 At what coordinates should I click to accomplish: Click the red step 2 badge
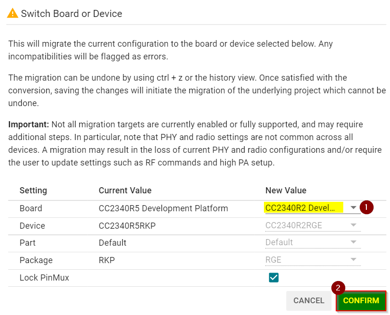(338, 288)
